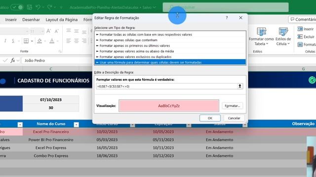Open the Nome do Curso filter dropdown
Image resolution: width=316 pixels, height=177 pixels.
tap(77, 125)
